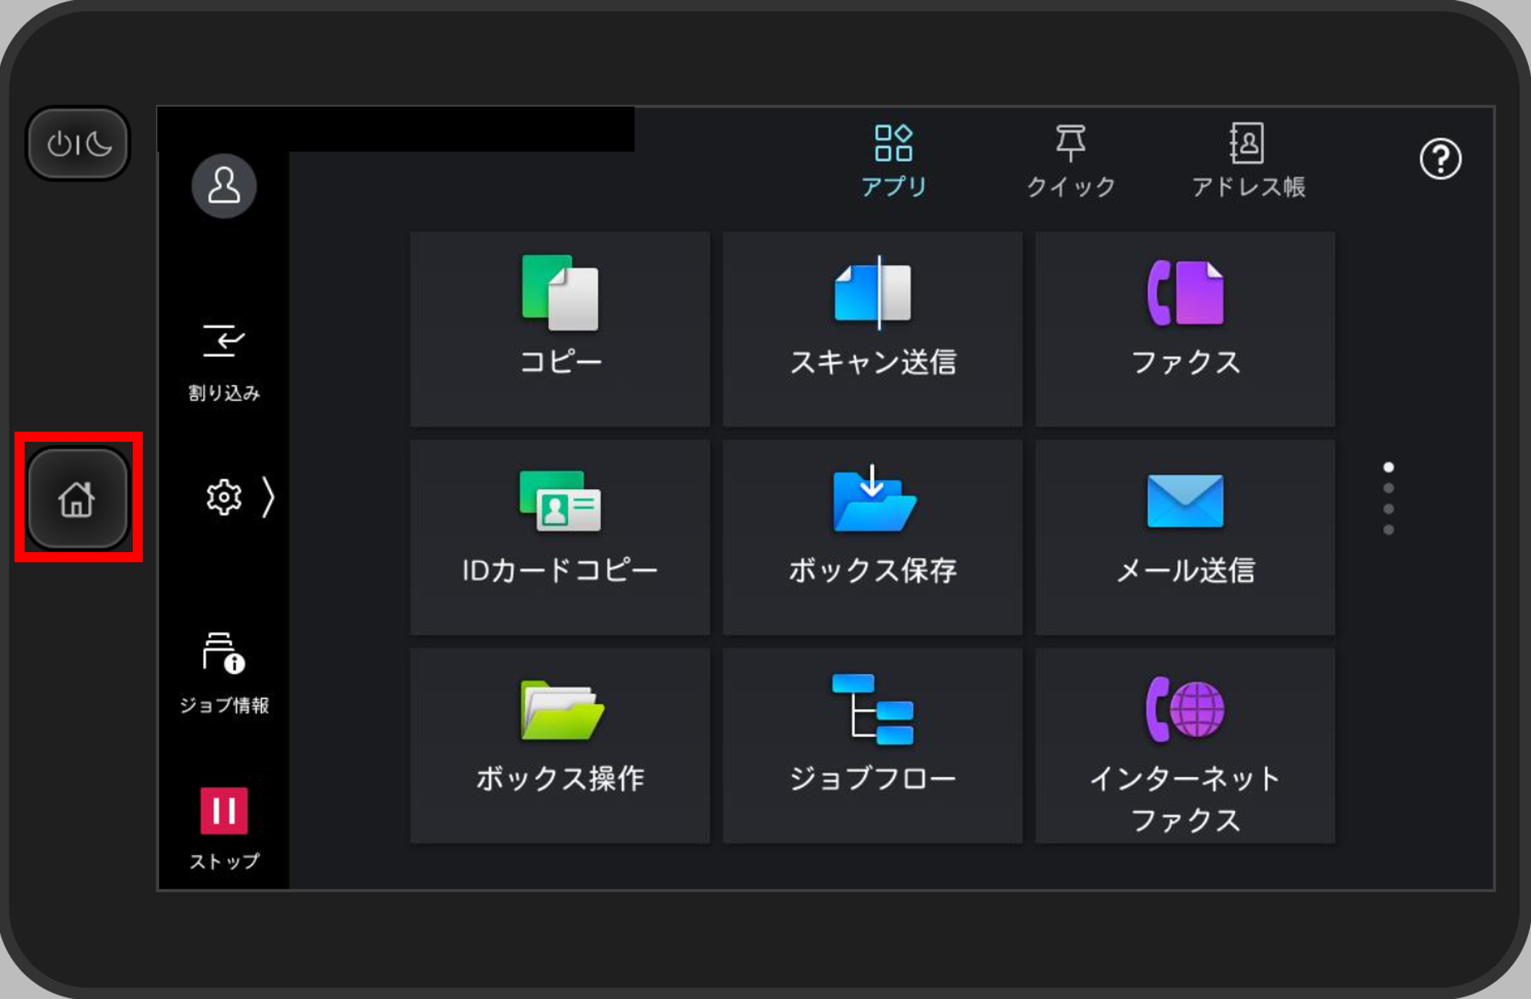This screenshot has height=999, width=1531.
Task: Switch to the クイック (Quick) tab
Action: coord(1071,160)
